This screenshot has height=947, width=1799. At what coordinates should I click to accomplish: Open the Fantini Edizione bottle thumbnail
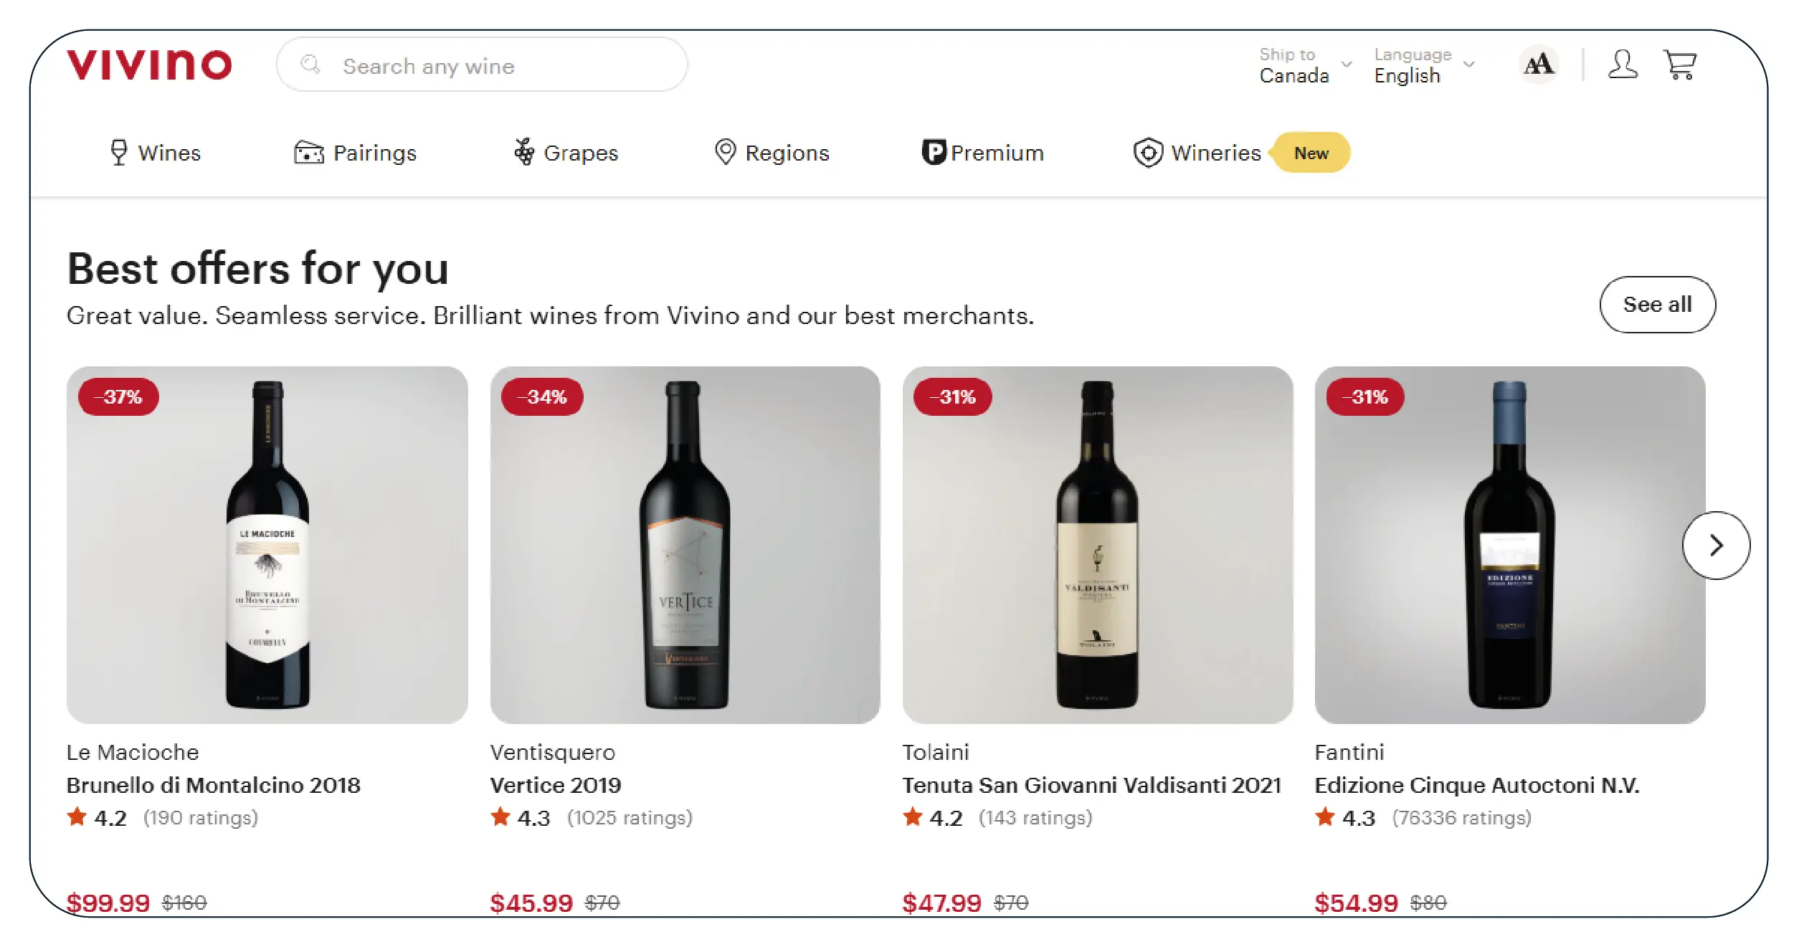point(1509,545)
